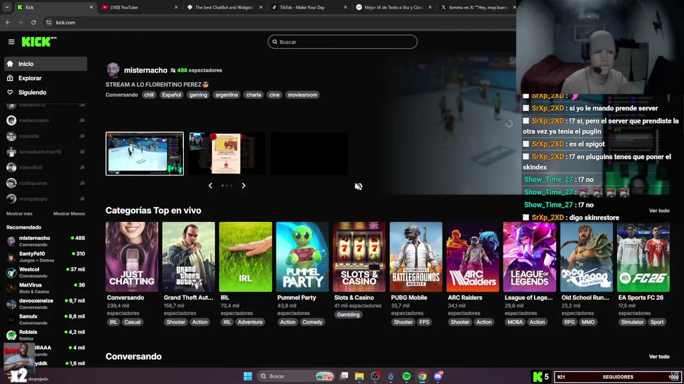Viewport: 684px width, 384px height.
Task: Select the Español tag
Action: tap(172, 95)
